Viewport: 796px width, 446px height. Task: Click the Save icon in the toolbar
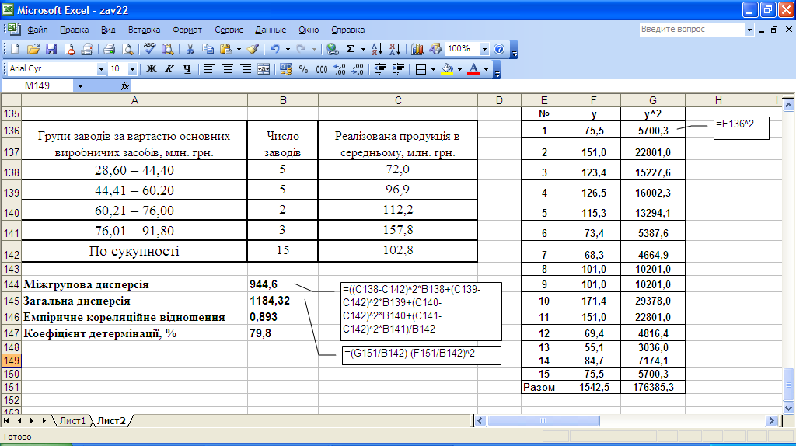point(51,49)
